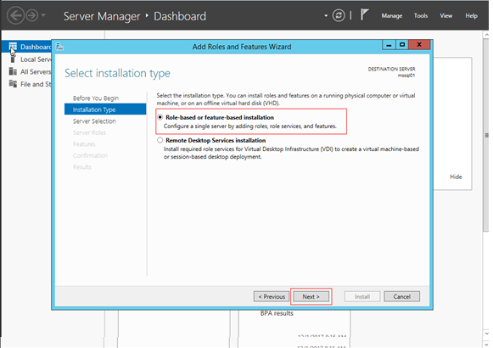The height and width of the screenshot is (348, 493).
Task: Click the Dashboard grid icon in sidebar
Action: 13,47
